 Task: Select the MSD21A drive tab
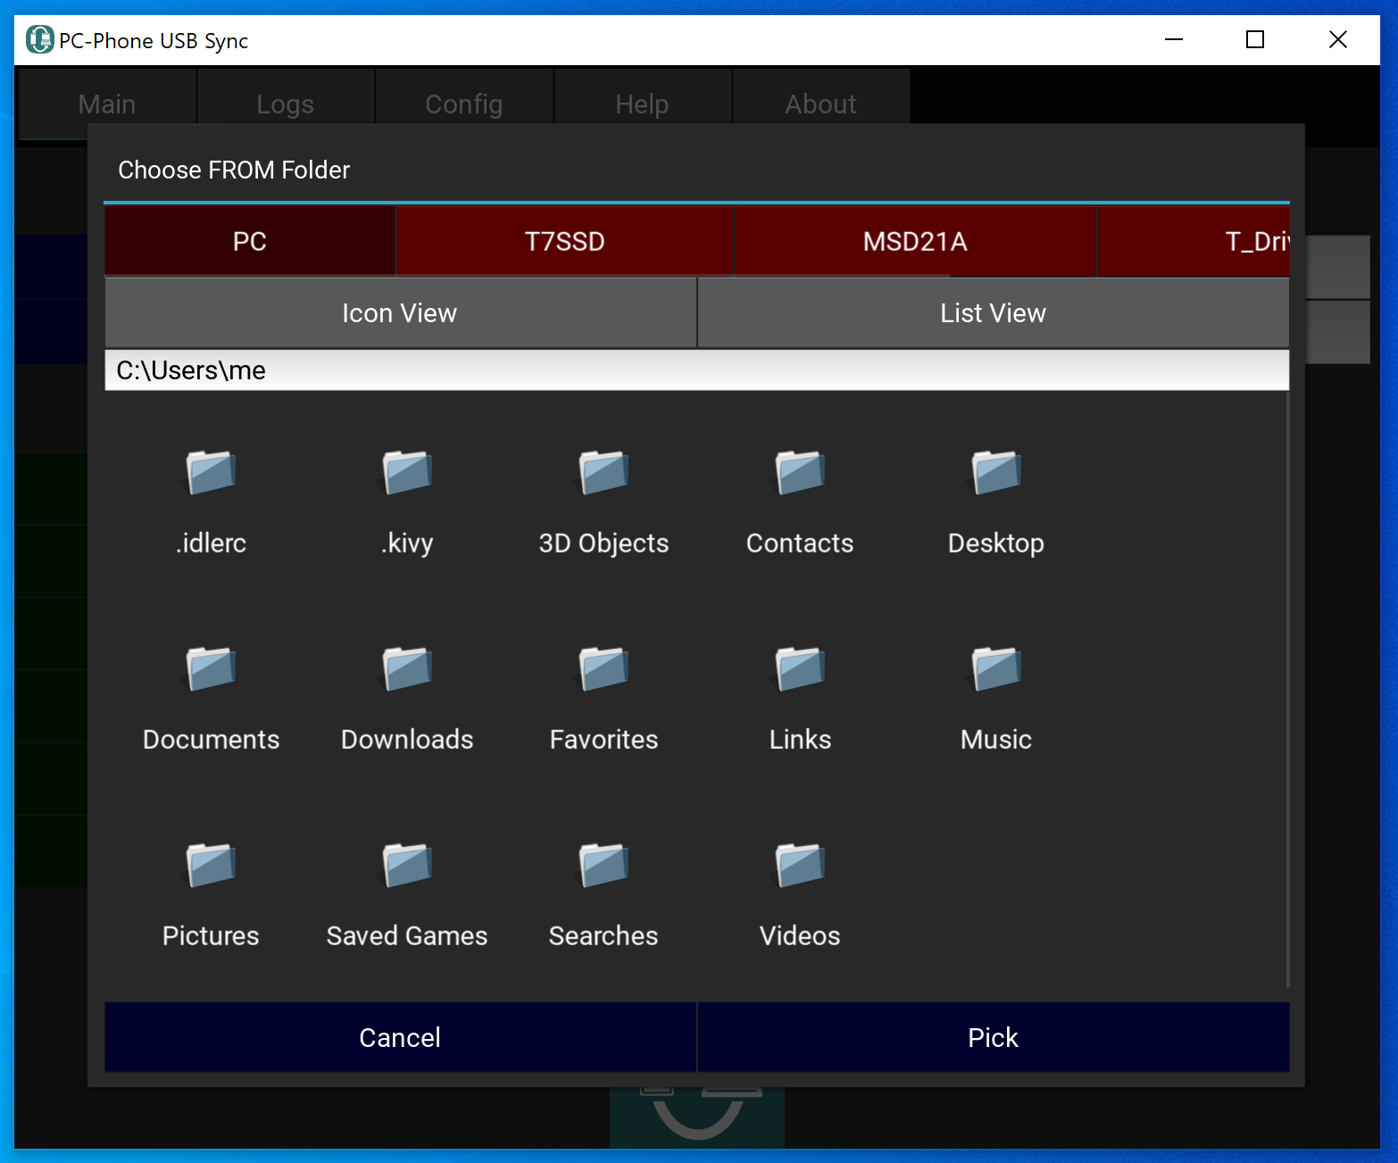click(915, 241)
